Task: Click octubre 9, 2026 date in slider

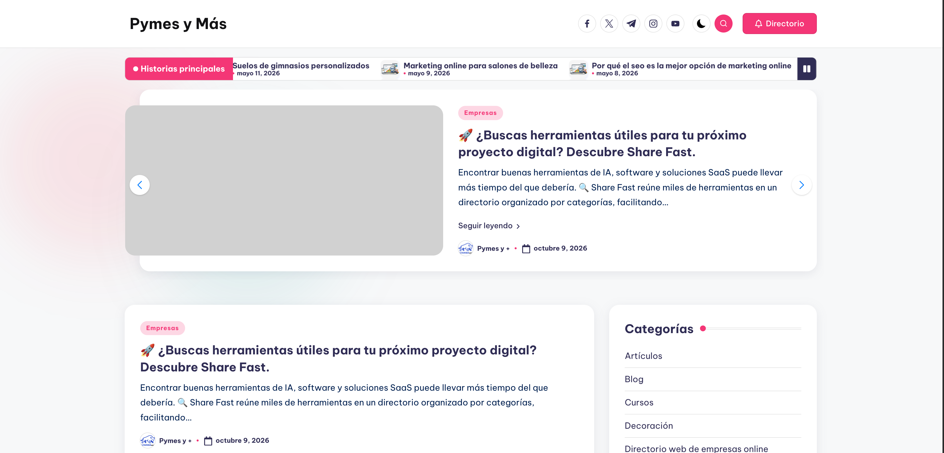Action: 560,248
